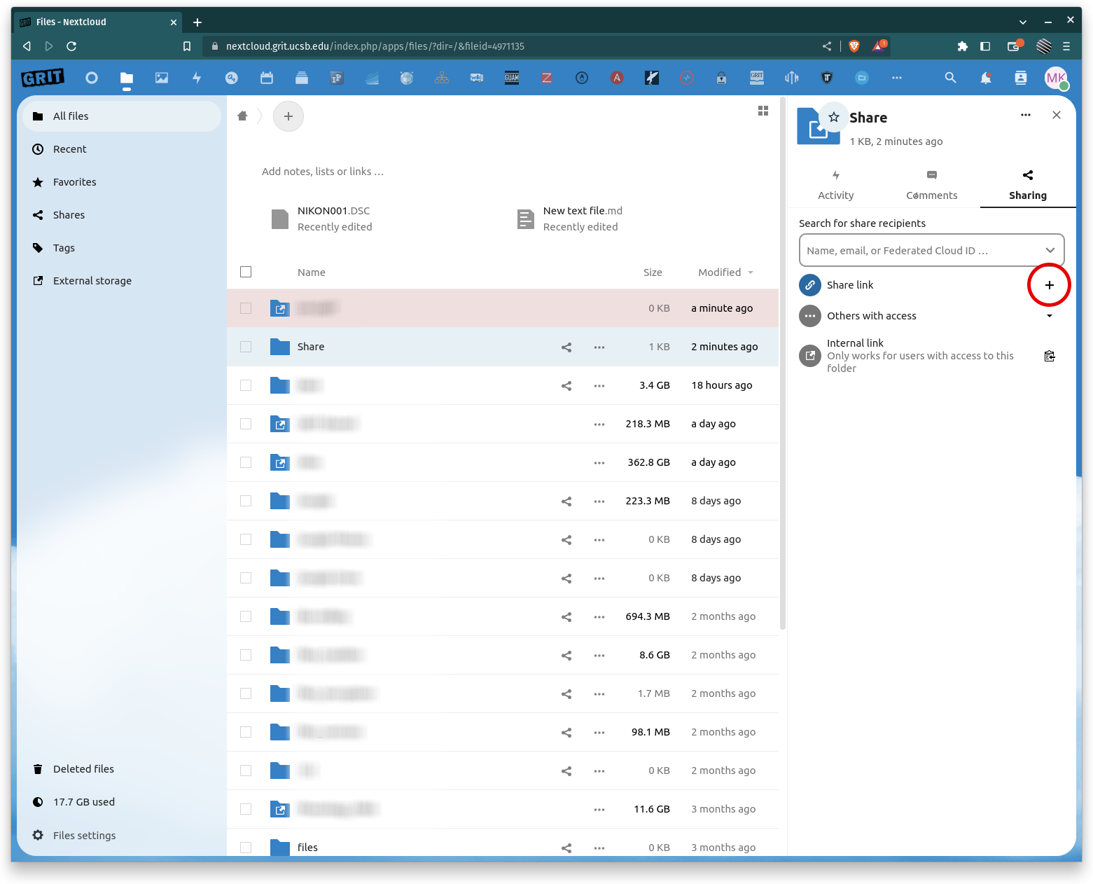Sort by Modified column arrow
The width and height of the screenshot is (1093, 884).
point(751,272)
